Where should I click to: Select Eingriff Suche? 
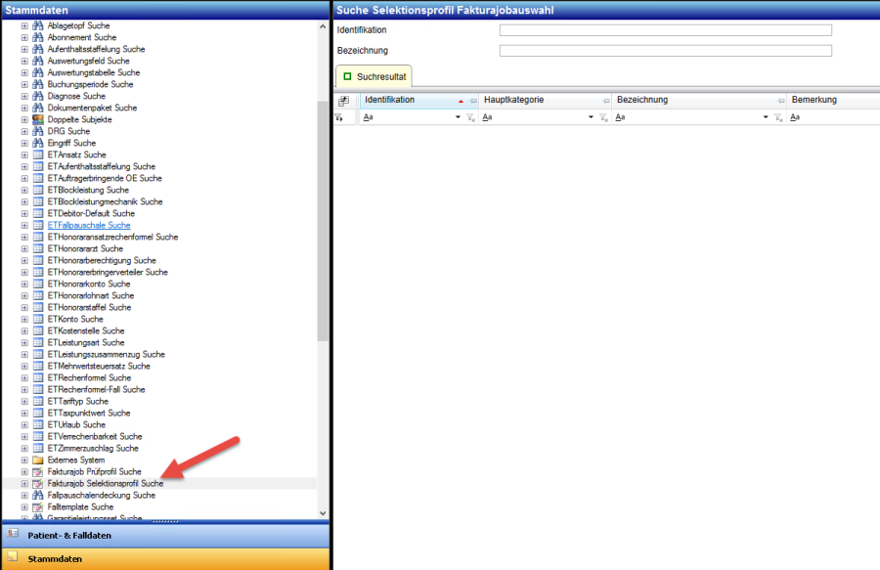click(x=71, y=143)
